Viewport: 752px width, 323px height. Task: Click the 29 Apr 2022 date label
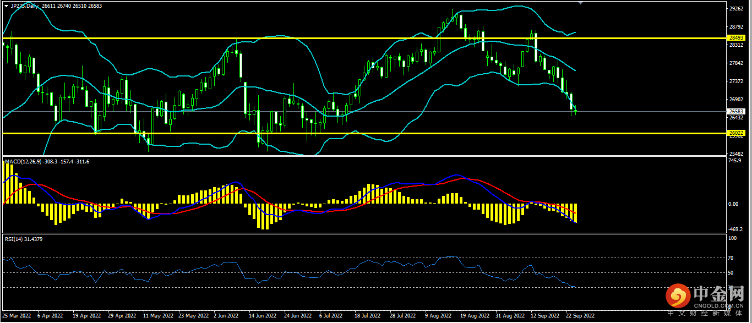point(122,316)
